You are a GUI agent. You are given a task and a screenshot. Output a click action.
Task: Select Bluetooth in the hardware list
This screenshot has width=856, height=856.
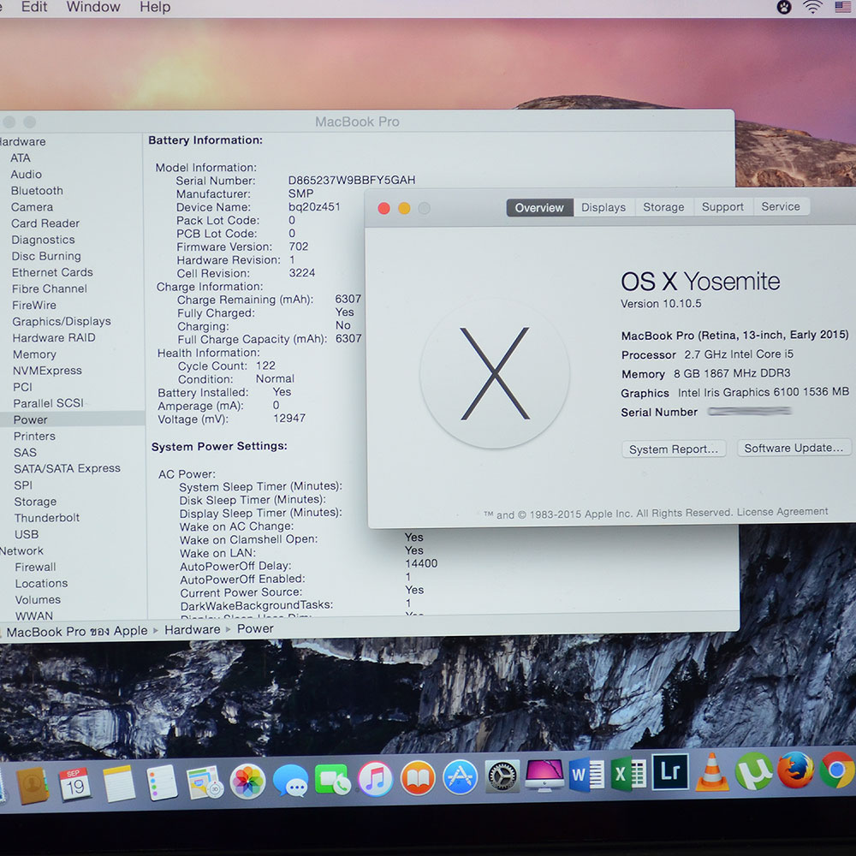(37, 191)
